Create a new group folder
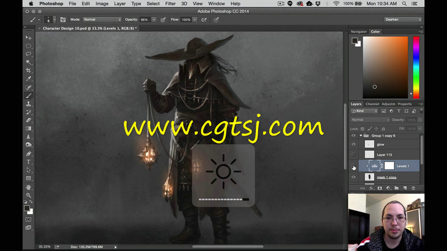 coord(397,188)
